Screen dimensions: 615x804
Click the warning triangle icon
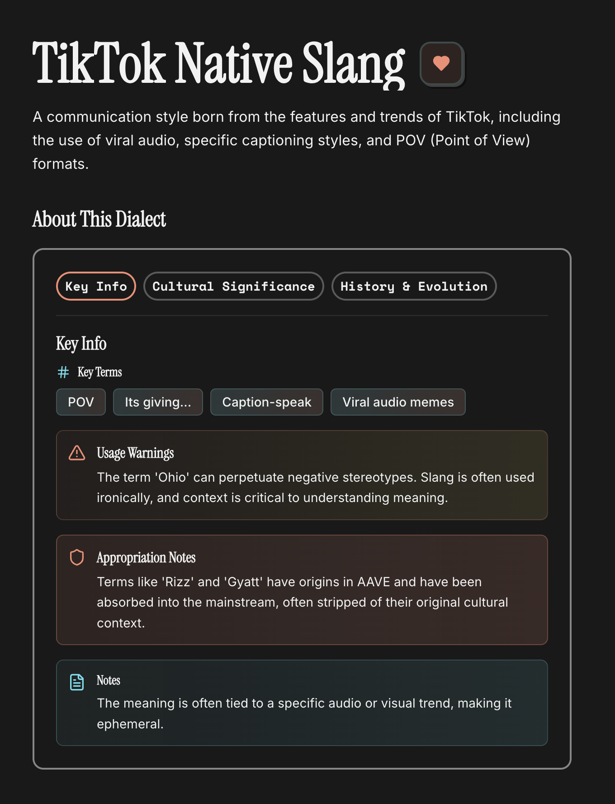pyautogui.click(x=77, y=453)
